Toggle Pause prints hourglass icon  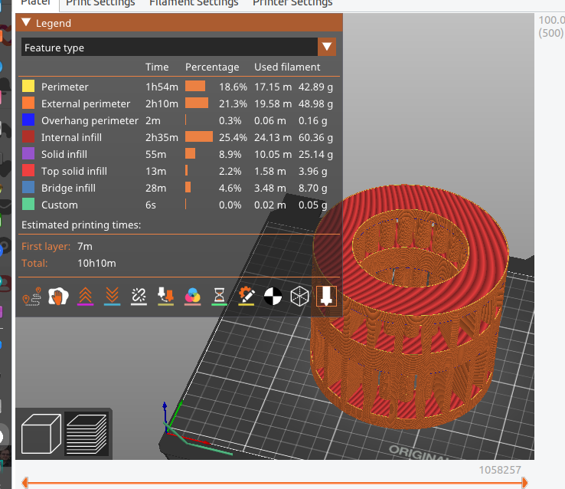(219, 297)
